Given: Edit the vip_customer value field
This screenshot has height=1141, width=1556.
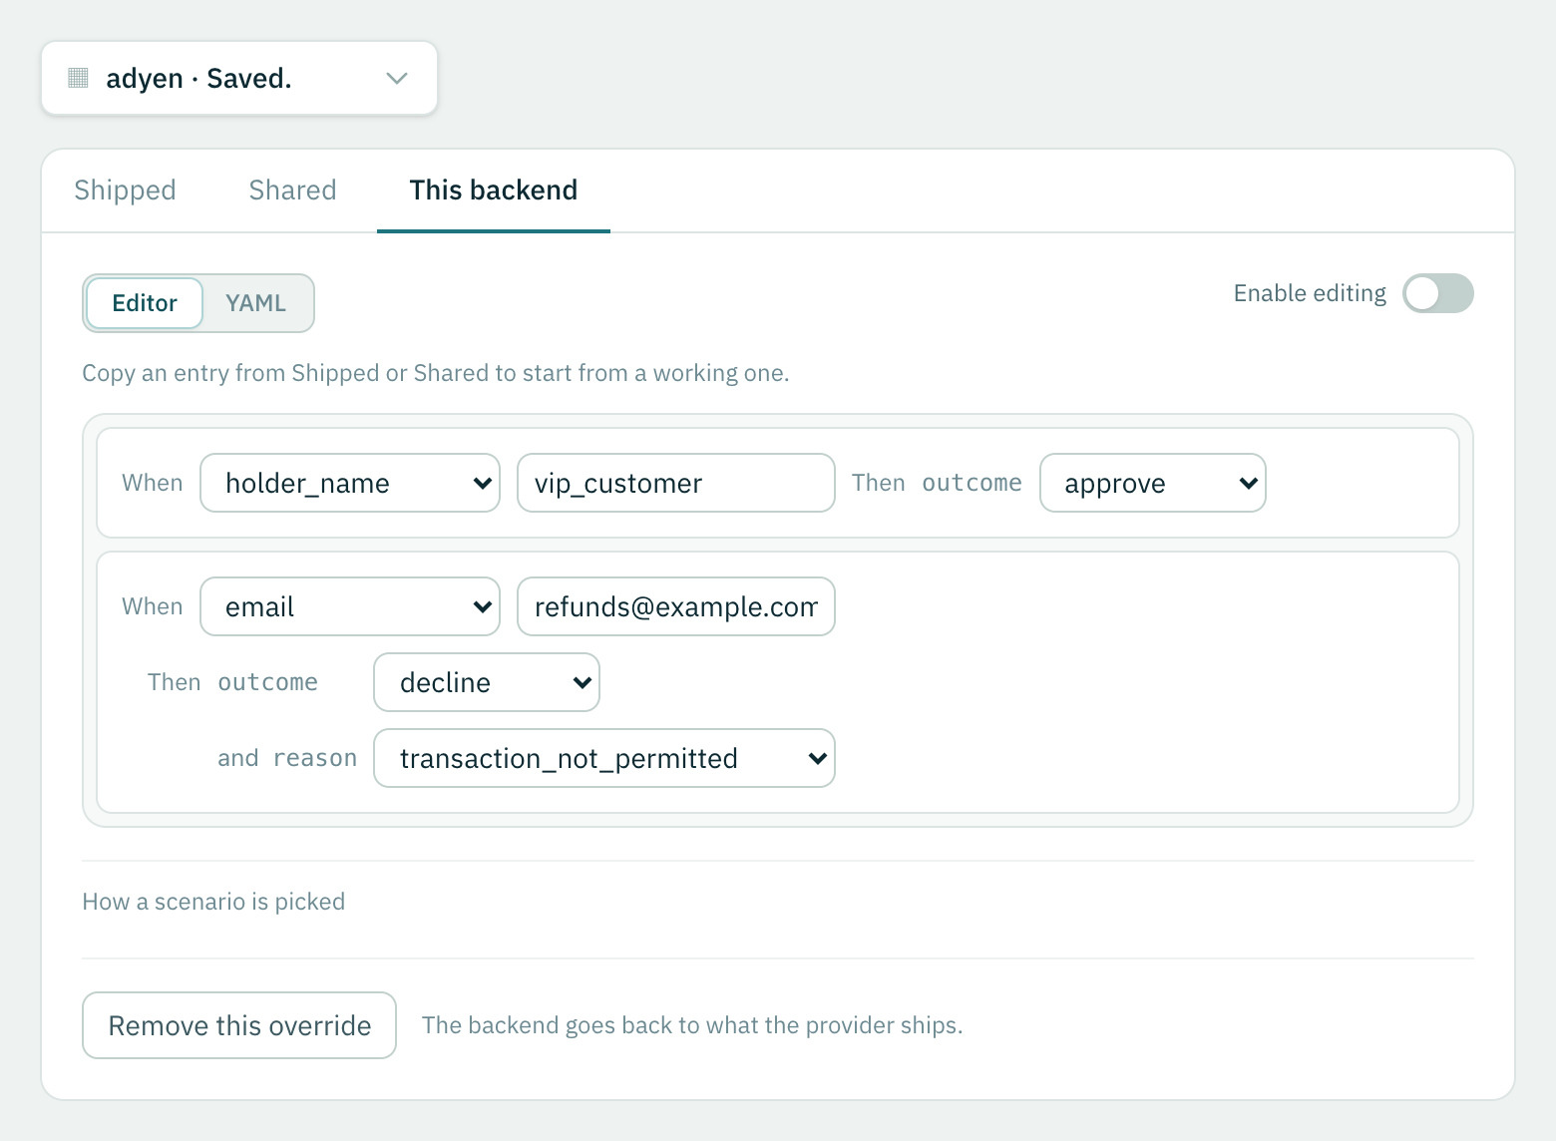Looking at the screenshot, I should tap(676, 483).
